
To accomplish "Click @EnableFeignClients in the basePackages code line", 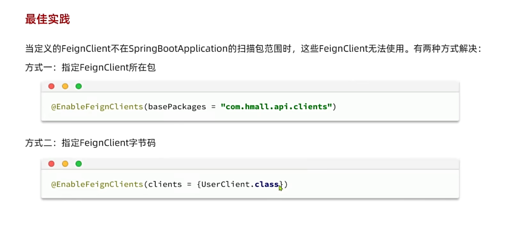I will tap(97, 107).
